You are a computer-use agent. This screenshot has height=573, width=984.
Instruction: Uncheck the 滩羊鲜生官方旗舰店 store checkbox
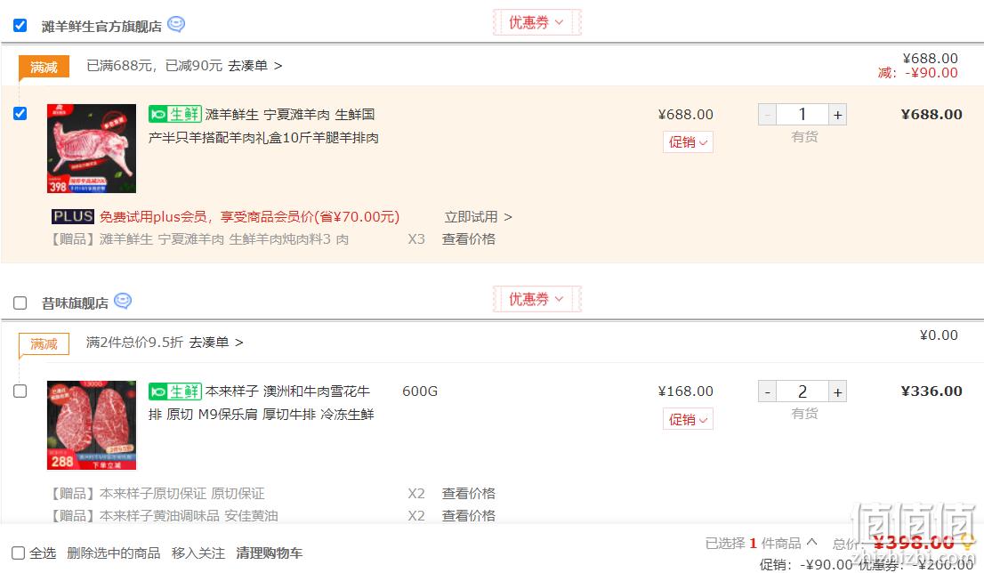click(x=20, y=25)
